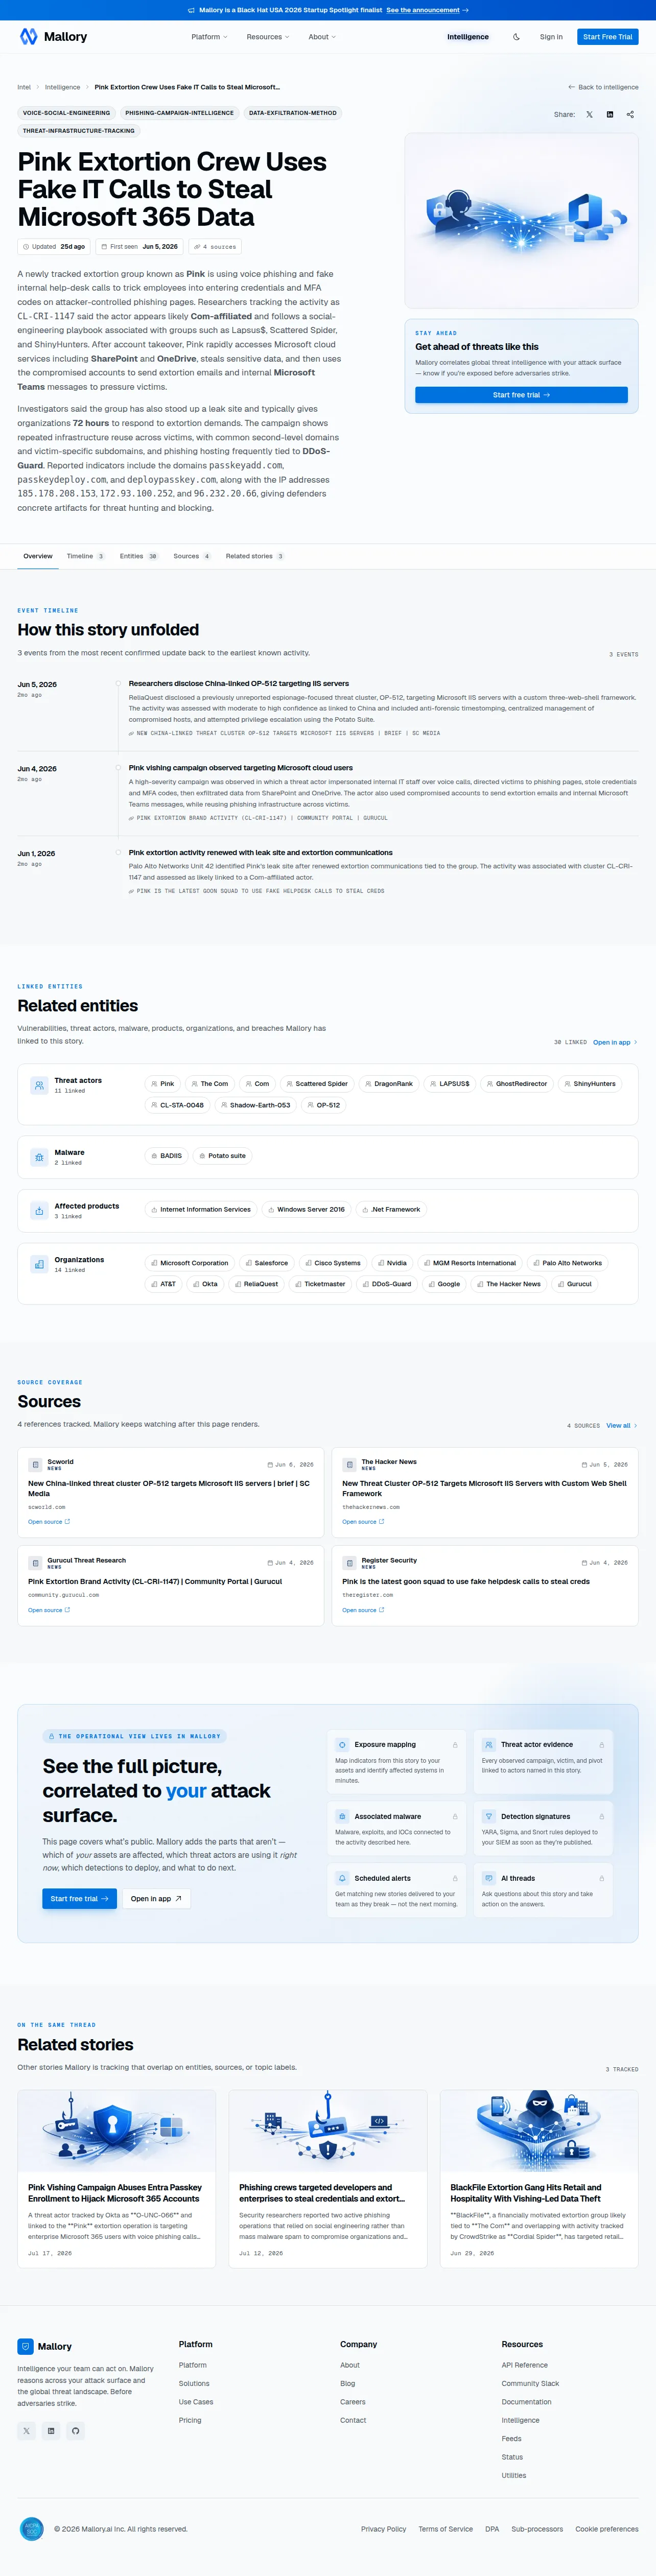Click the Threat actors category icon
The width and height of the screenshot is (656, 2576).
click(39, 1085)
